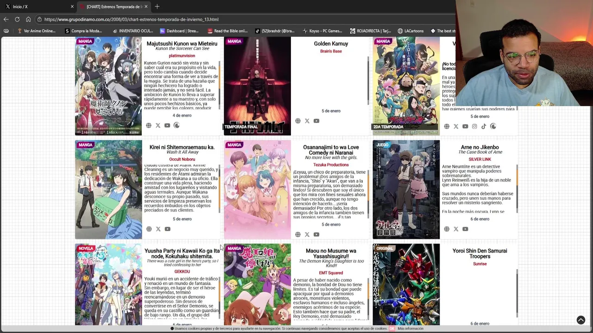Close the CHART Estrenos Temporada tab
593x333 pixels.
[x=146, y=6]
